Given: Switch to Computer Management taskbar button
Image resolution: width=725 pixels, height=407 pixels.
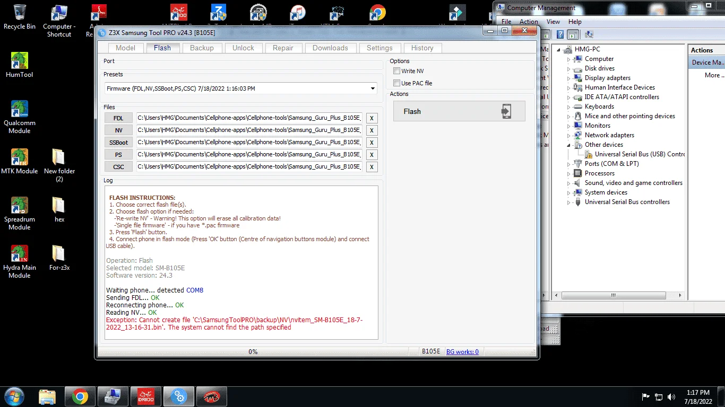Looking at the screenshot, I should [113, 396].
